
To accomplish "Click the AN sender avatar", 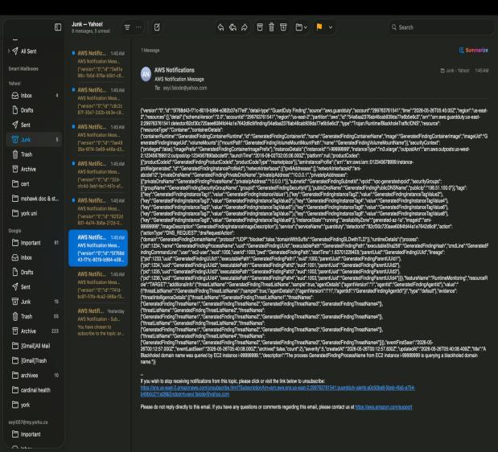I will (146, 74).
